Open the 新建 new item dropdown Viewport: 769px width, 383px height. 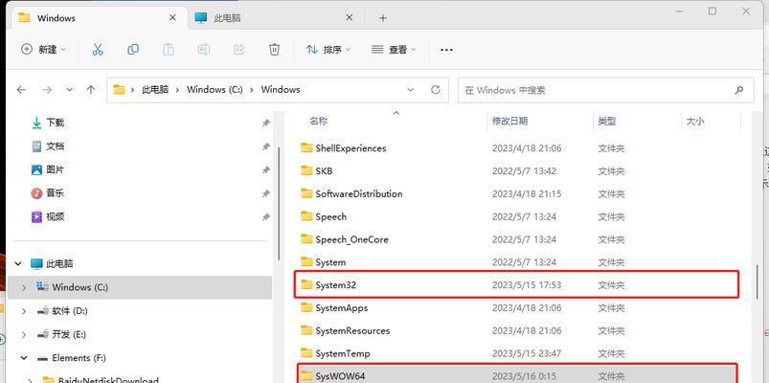[x=44, y=50]
